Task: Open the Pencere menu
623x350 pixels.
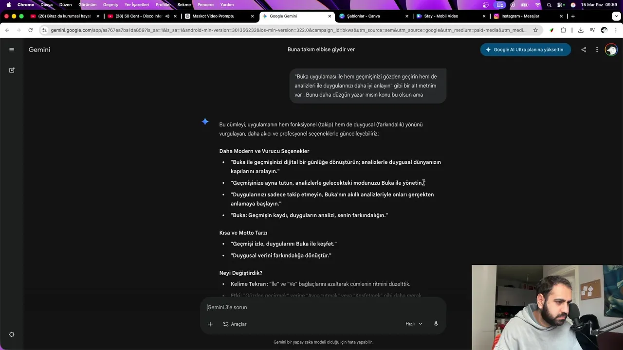Action: [x=206, y=5]
